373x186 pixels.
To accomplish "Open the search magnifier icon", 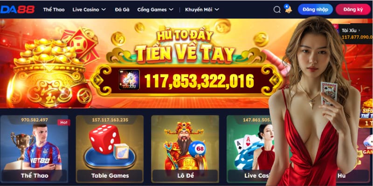I will (277, 9).
